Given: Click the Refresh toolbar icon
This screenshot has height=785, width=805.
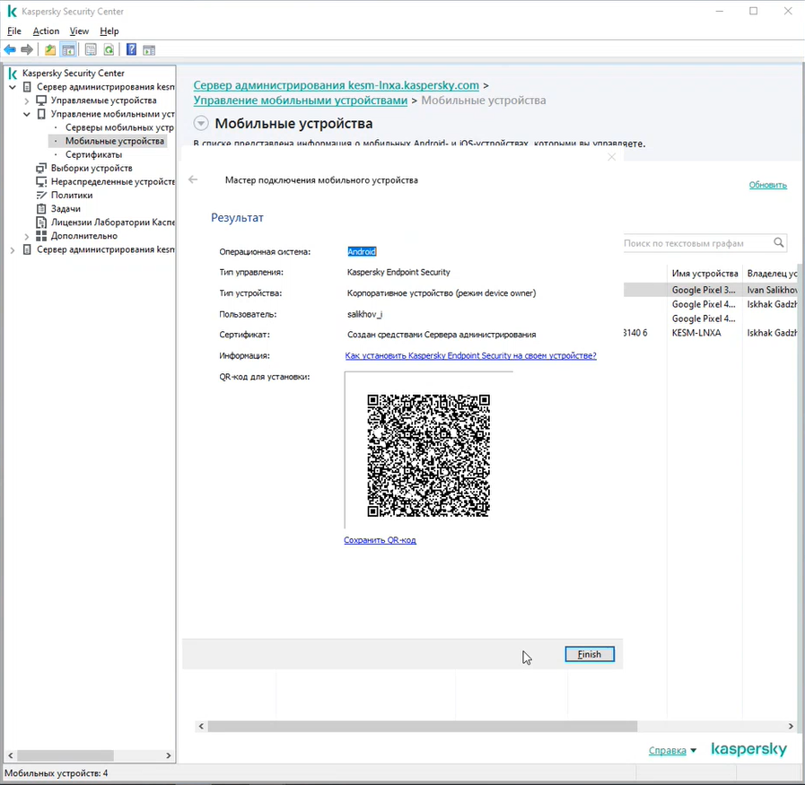Looking at the screenshot, I should tap(109, 49).
